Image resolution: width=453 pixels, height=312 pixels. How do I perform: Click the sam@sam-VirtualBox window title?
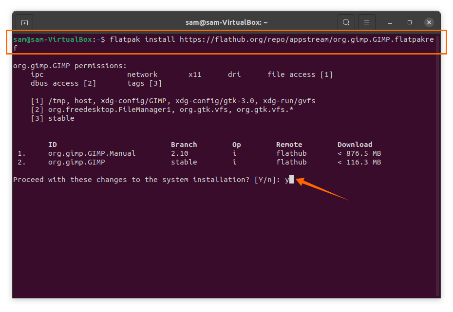point(226,22)
